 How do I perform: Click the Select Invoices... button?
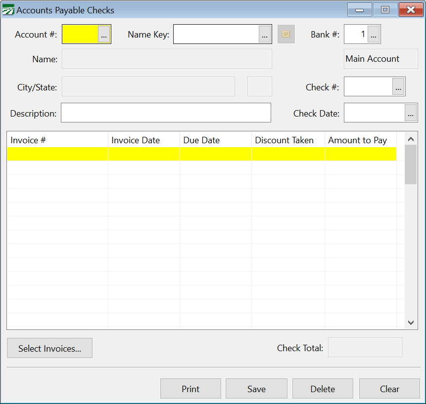pos(49,348)
